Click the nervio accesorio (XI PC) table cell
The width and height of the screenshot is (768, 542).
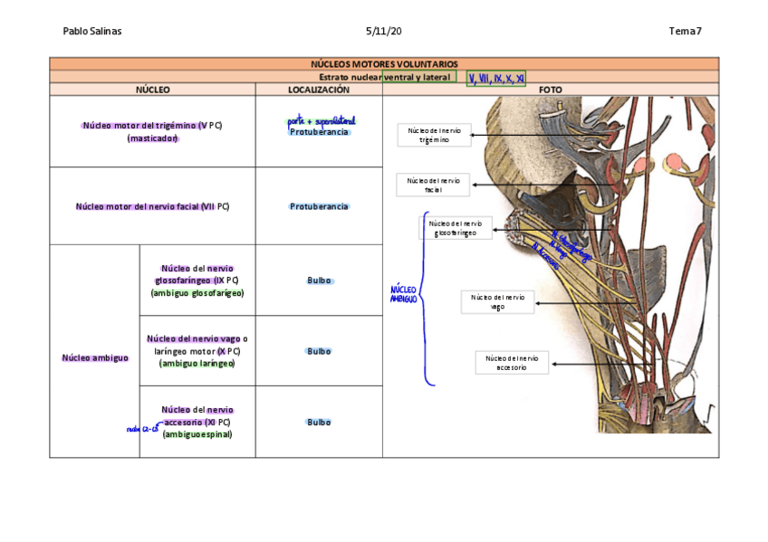pos(197,422)
